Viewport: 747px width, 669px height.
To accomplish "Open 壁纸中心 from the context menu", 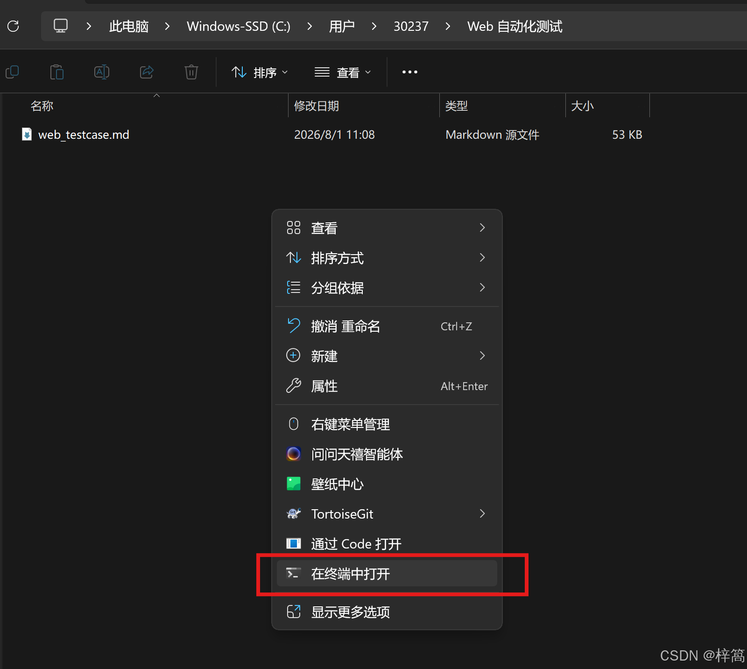I will [387, 484].
